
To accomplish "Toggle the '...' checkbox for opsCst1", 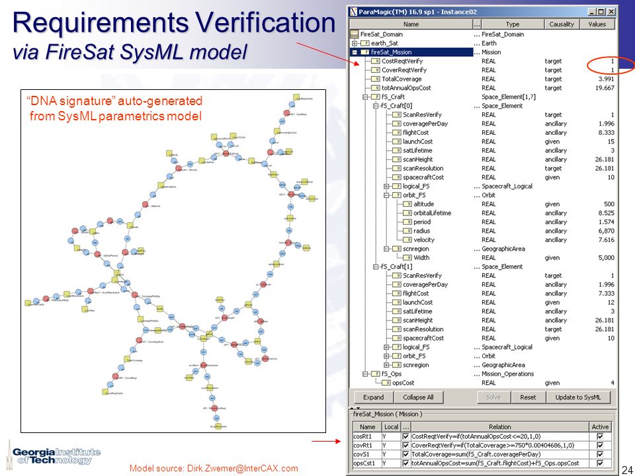I will click(x=405, y=463).
